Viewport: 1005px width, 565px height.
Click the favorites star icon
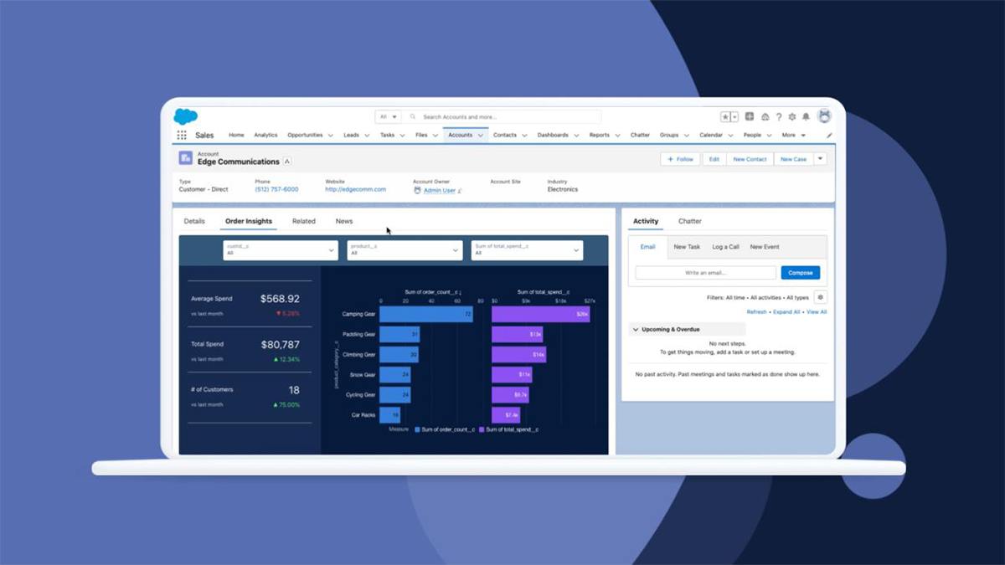(x=725, y=117)
